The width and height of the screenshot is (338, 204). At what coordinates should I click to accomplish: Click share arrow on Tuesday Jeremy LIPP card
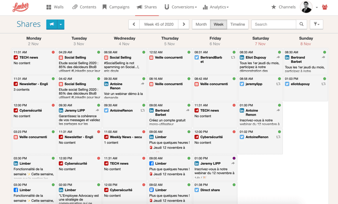coord(97,110)
